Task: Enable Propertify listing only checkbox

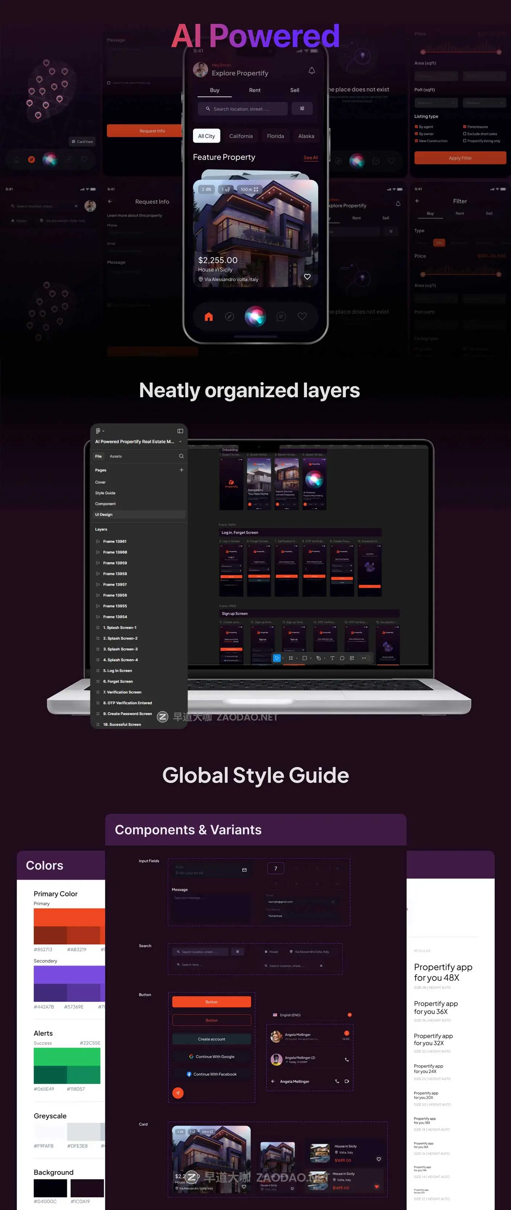Action: 465,141
